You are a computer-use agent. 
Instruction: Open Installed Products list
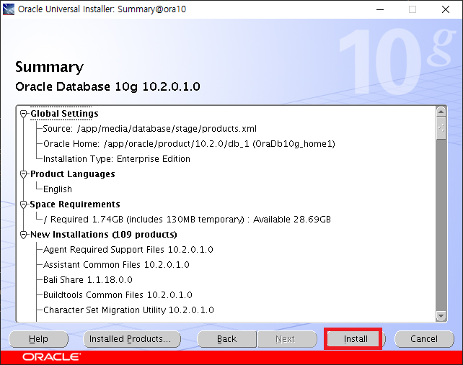pos(132,339)
